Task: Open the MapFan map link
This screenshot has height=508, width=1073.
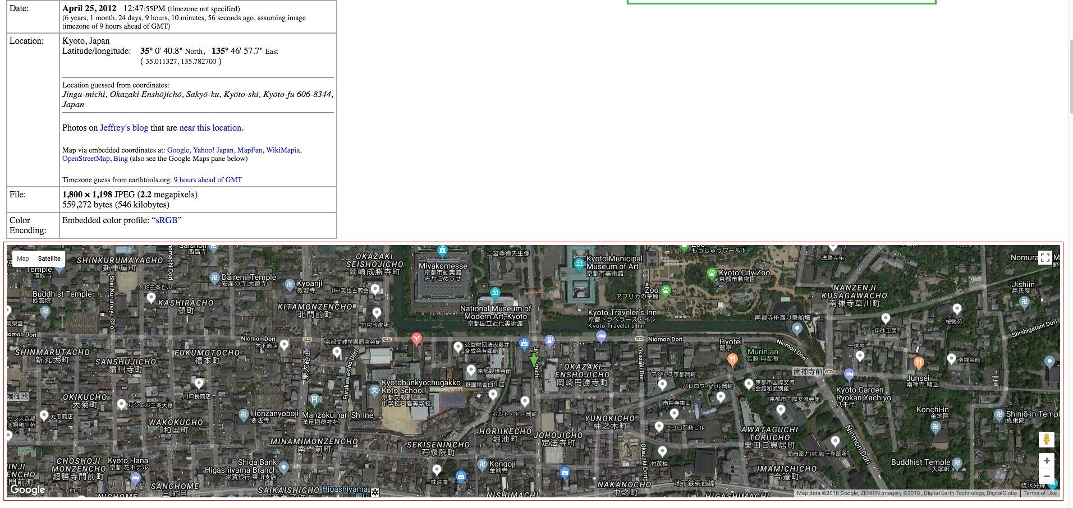Action: click(249, 150)
